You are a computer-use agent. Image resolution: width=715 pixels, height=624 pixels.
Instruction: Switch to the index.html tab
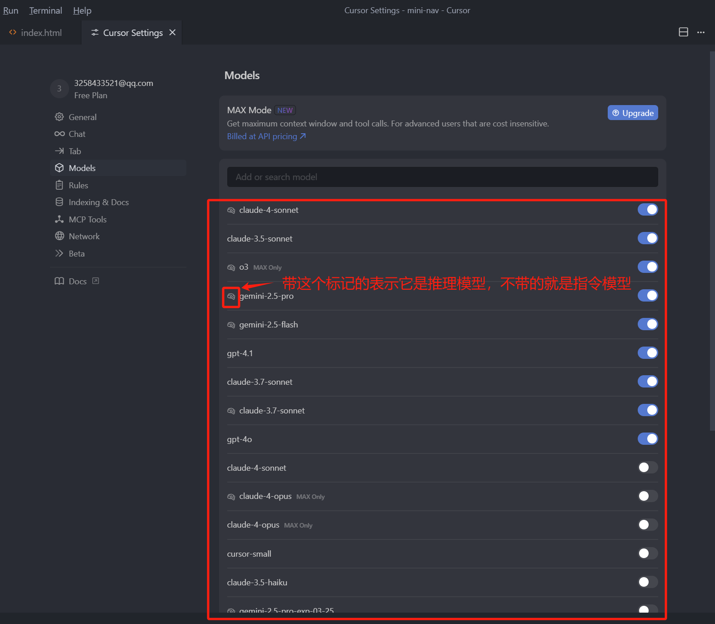[x=41, y=32]
